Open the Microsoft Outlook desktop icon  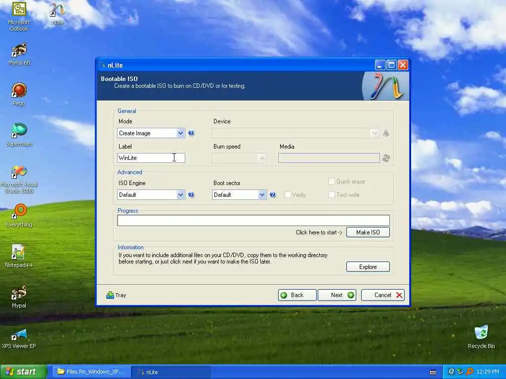pos(19,16)
